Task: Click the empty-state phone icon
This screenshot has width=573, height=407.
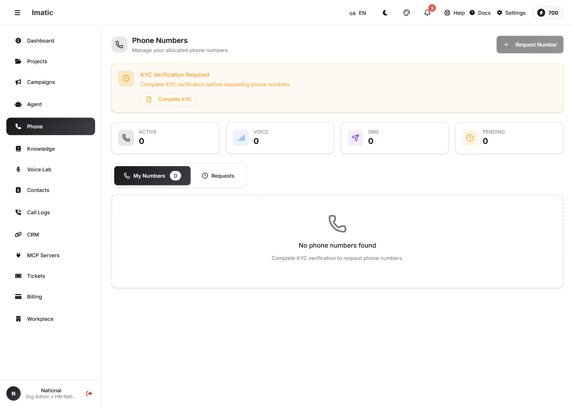Action: pyautogui.click(x=337, y=224)
